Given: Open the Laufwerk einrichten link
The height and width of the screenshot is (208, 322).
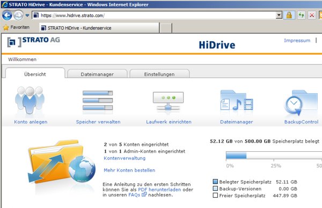Looking at the screenshot, I should [x=169, y=122].
